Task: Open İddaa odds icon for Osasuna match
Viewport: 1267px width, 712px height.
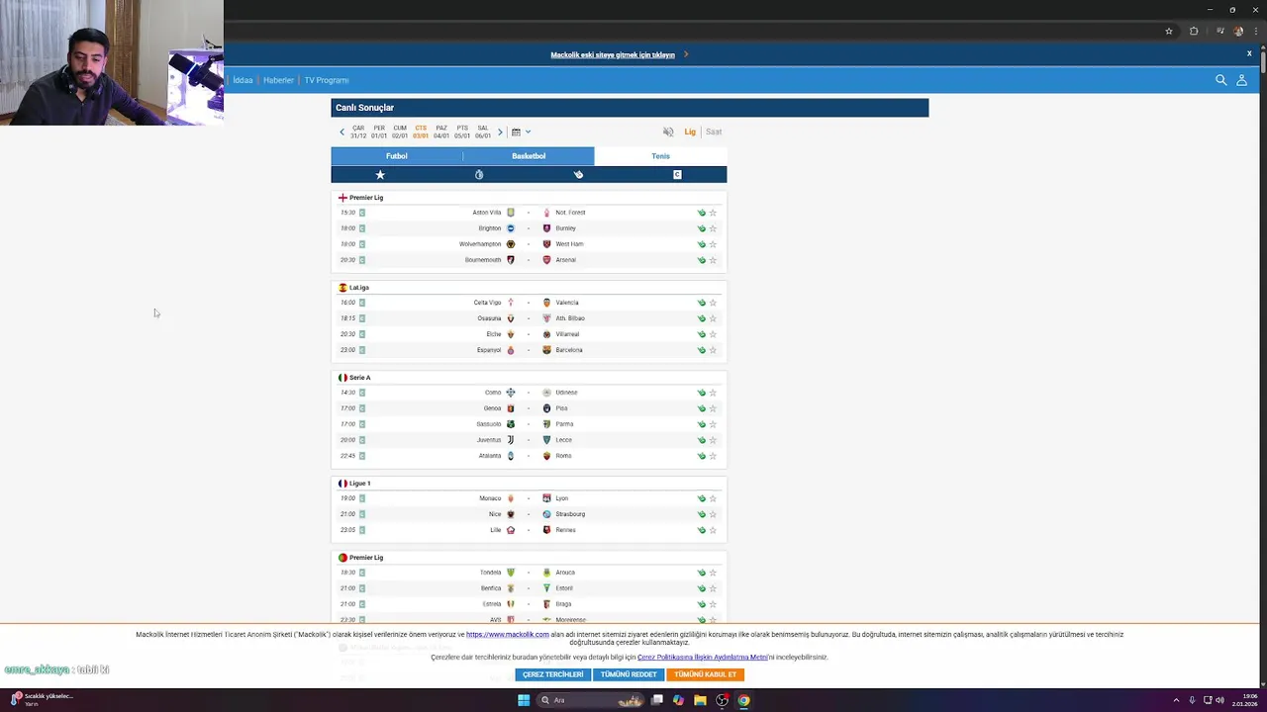Action: tap(701, 318)
